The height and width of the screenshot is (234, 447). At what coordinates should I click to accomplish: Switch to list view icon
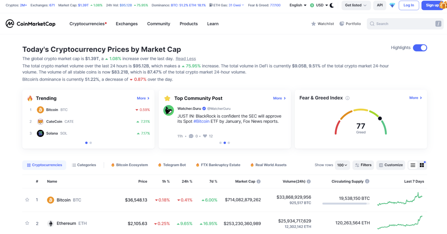(413, 165)
